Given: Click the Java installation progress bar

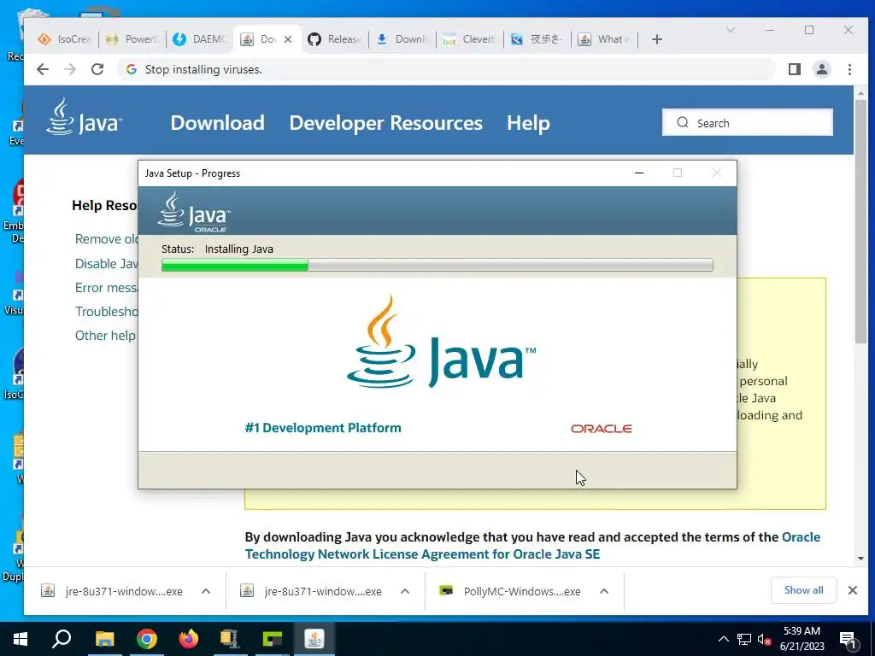Looking at the screenshot, I should (437, 265).
